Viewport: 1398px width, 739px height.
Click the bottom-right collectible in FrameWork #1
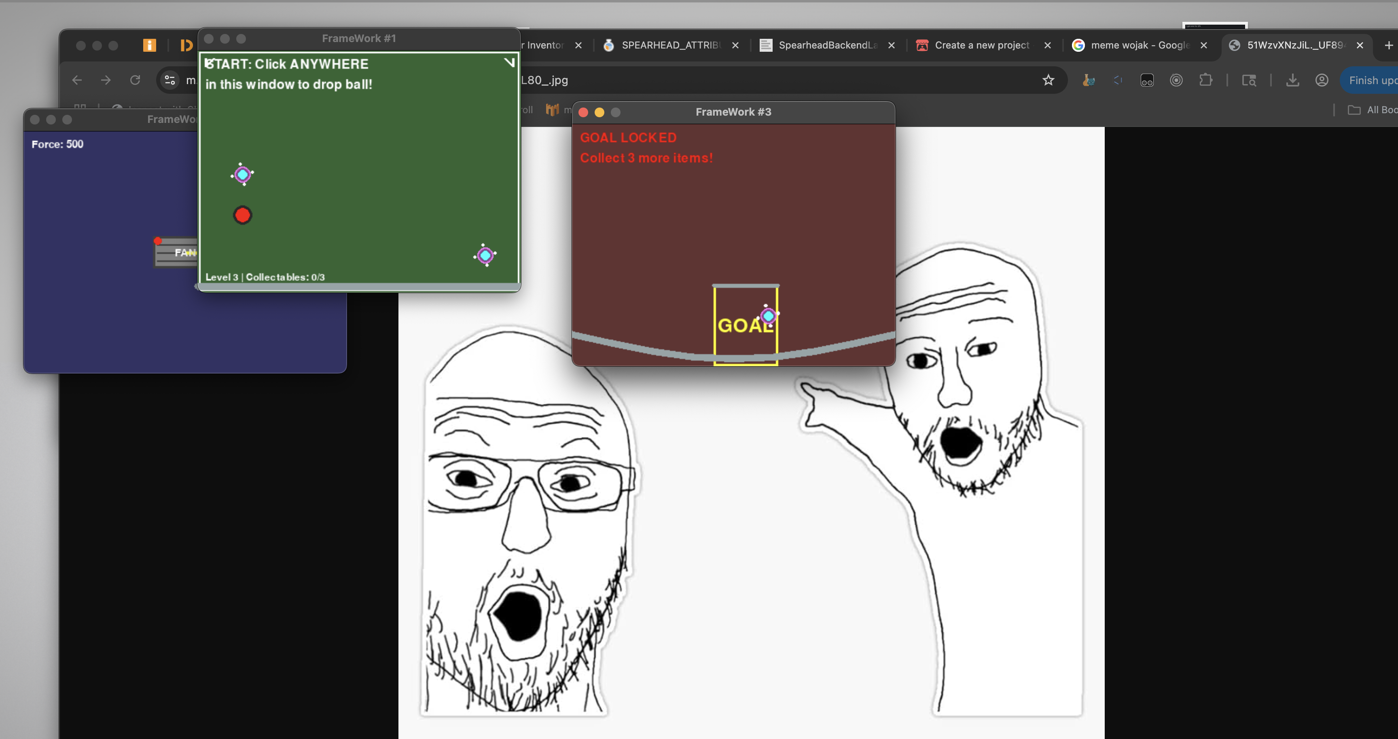click(x=485, y=255)
